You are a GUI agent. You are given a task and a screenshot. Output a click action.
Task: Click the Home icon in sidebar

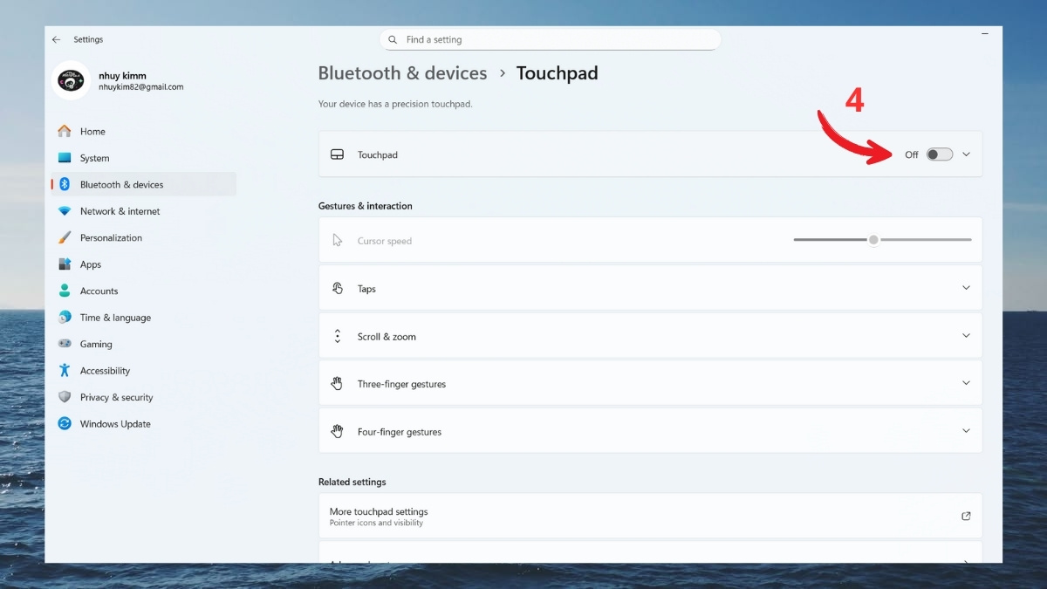click(x=65, y=131)
